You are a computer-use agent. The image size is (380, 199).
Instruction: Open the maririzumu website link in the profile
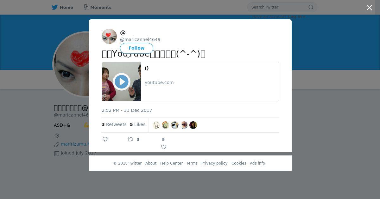click(x=75, y=144)
